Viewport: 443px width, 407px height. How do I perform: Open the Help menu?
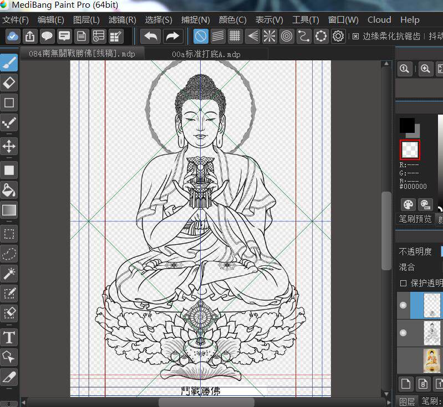point(410,20)
